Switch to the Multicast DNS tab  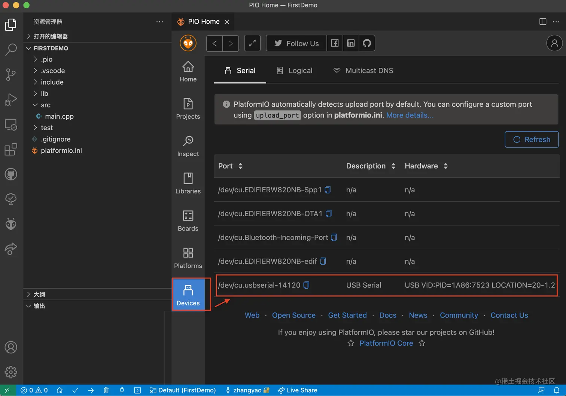pos(363,71)
